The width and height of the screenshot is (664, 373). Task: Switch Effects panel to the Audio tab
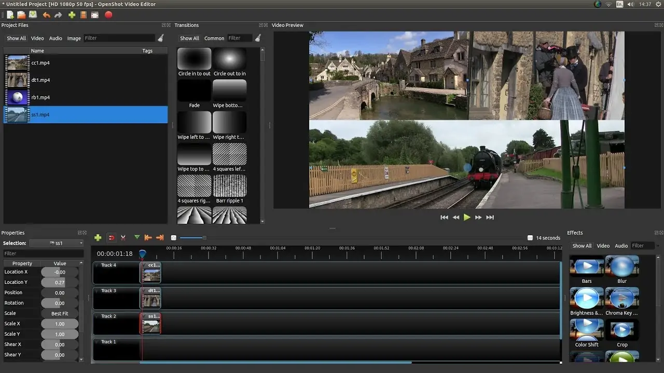[x=621, y=246]
